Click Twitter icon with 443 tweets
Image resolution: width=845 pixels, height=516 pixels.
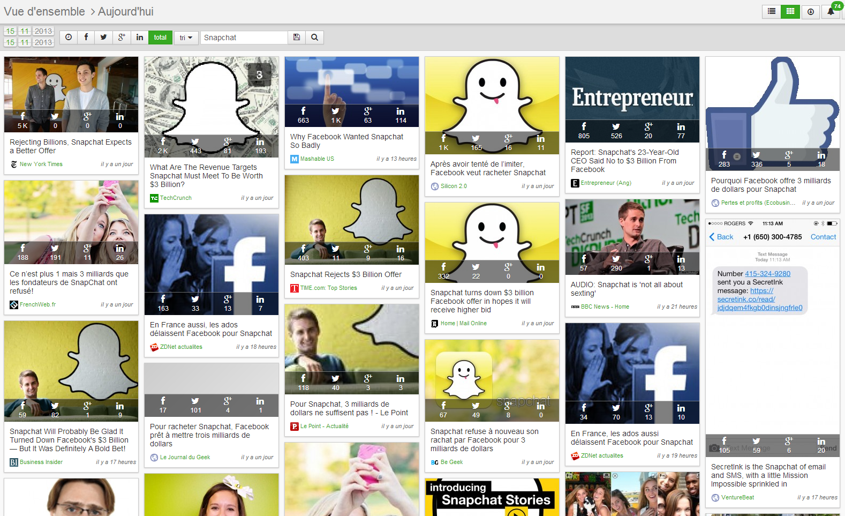point(195,142)
